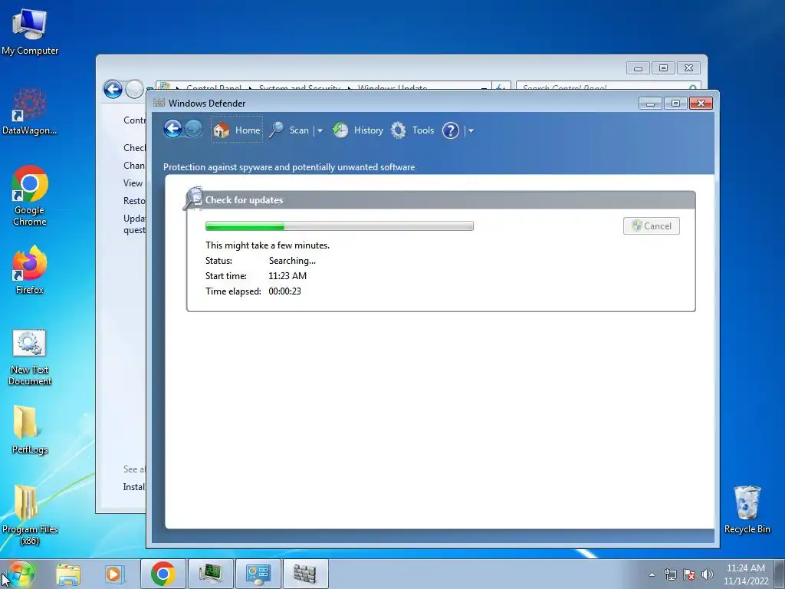Screen dimensions: 785x589
Task: Click the network tray icon
Action: (670, 574)
